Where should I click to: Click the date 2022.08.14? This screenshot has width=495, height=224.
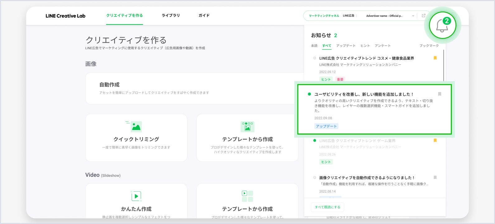point(327,191)
